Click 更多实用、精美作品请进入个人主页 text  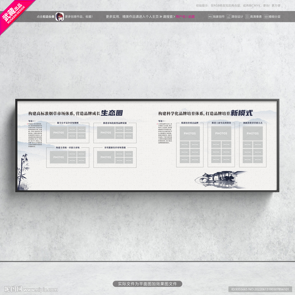132,16
